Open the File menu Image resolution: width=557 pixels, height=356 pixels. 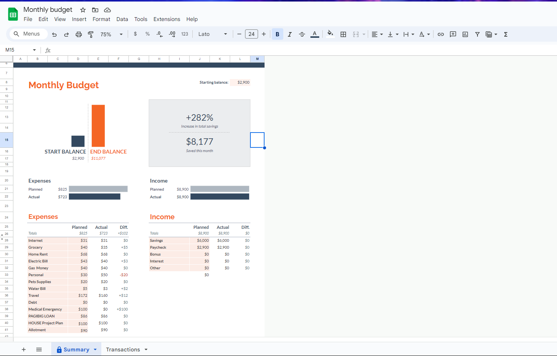tap(28, 19)
